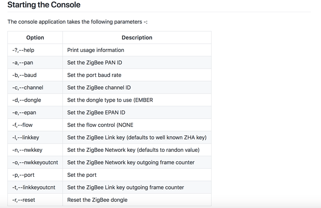Select the -f,--flow option cell
The image size is (321, 208).
[35, 125]
